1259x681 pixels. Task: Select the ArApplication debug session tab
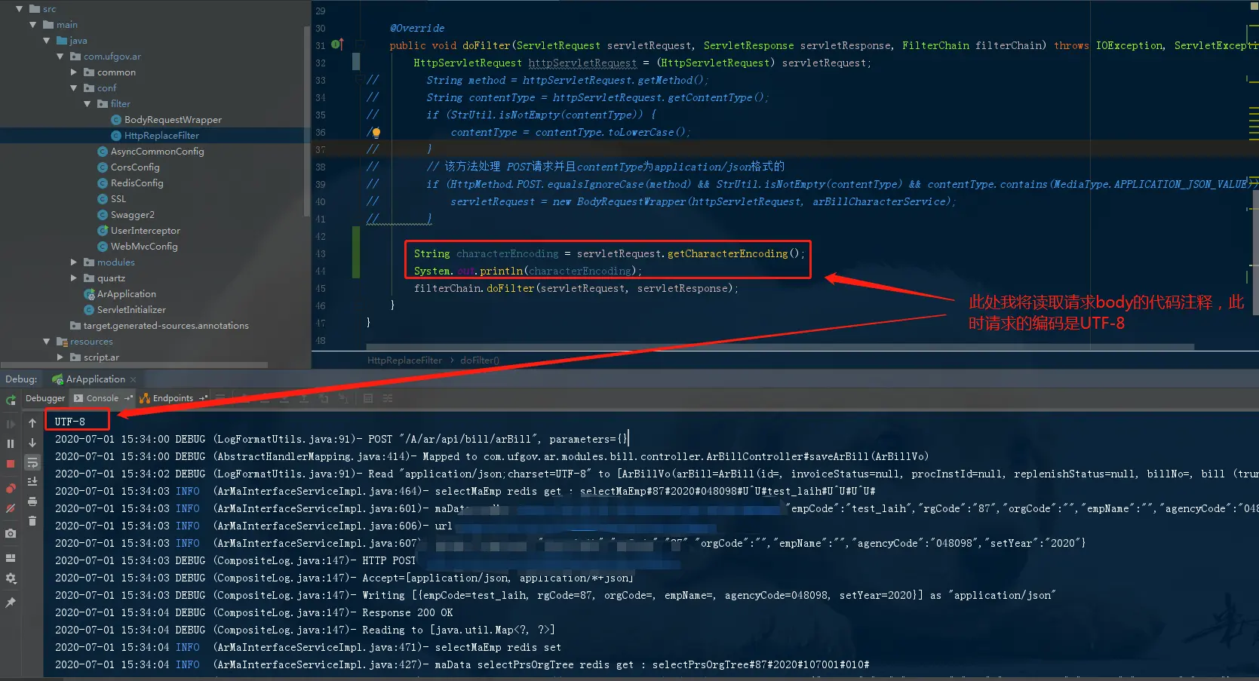point(89,379)
